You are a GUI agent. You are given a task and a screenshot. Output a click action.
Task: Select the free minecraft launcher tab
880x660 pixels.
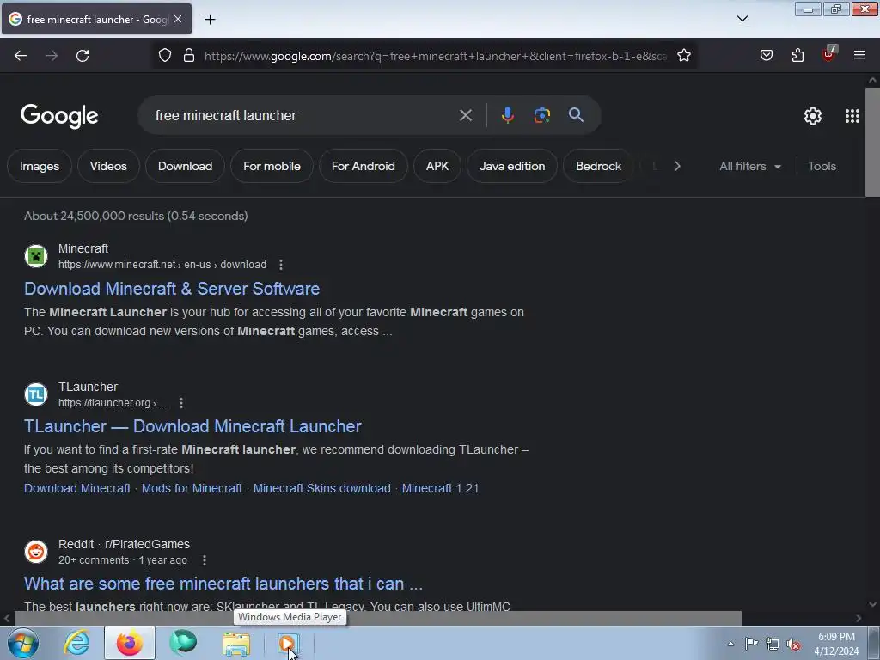[x=96, y=19]
